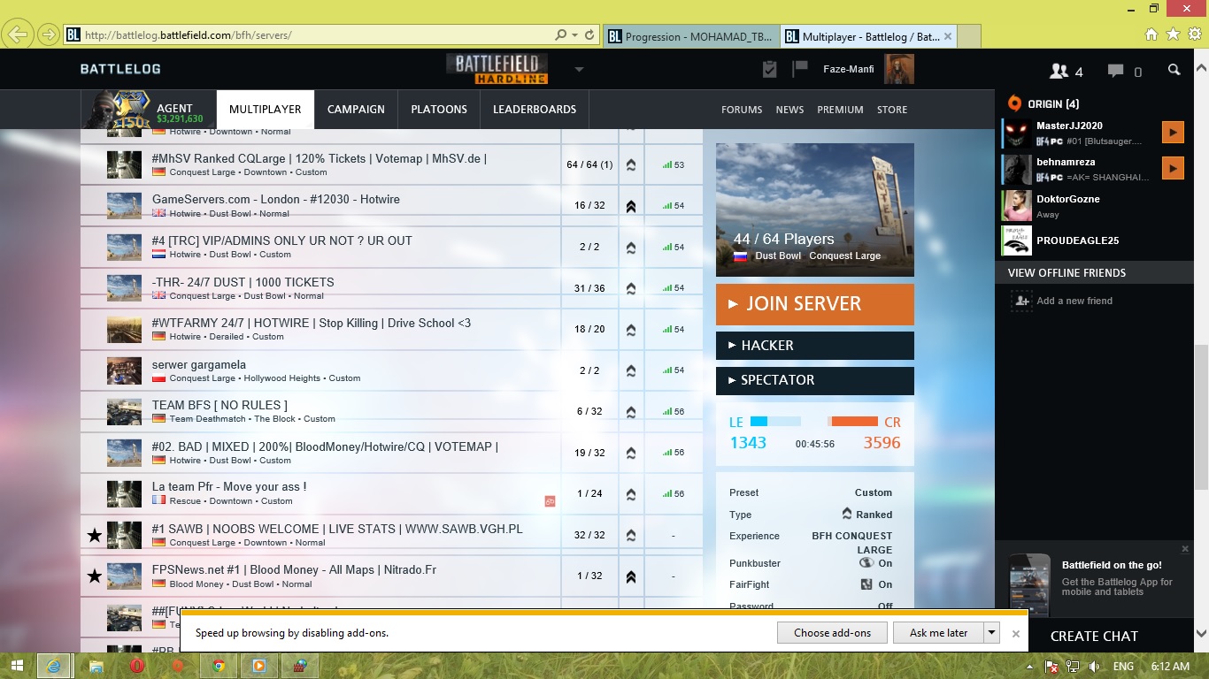Open game selector arrow next to Battlefield Hardline

pos(579,70)
